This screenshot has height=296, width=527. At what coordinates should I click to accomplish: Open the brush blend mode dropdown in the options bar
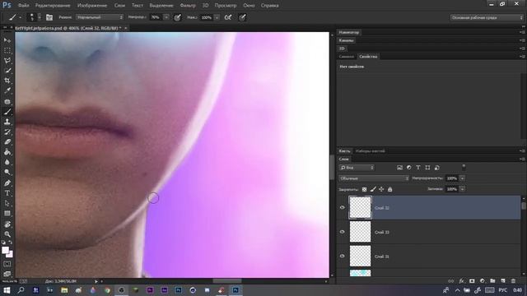pos(100,17)
